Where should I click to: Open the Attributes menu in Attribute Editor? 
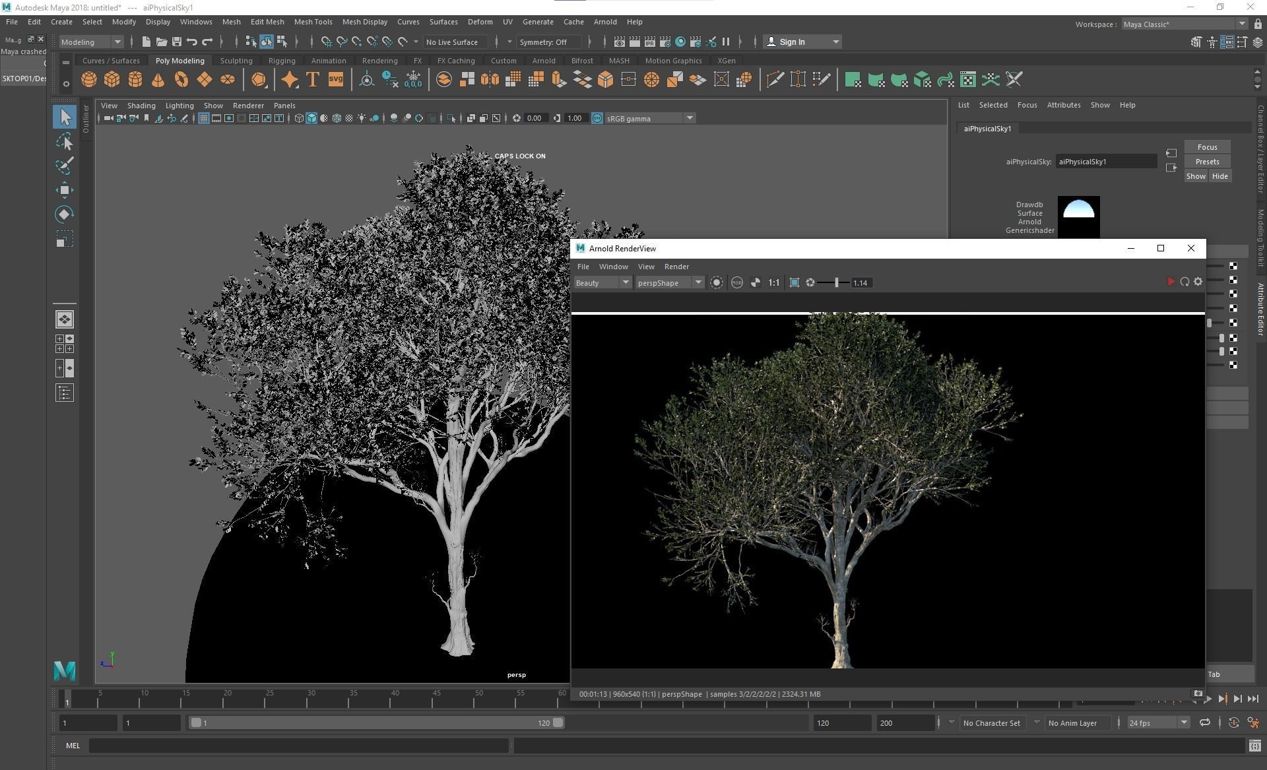point(1064,105)
